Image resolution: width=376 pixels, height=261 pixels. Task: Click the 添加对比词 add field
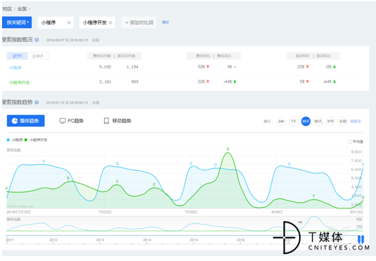tap(139, 23)
